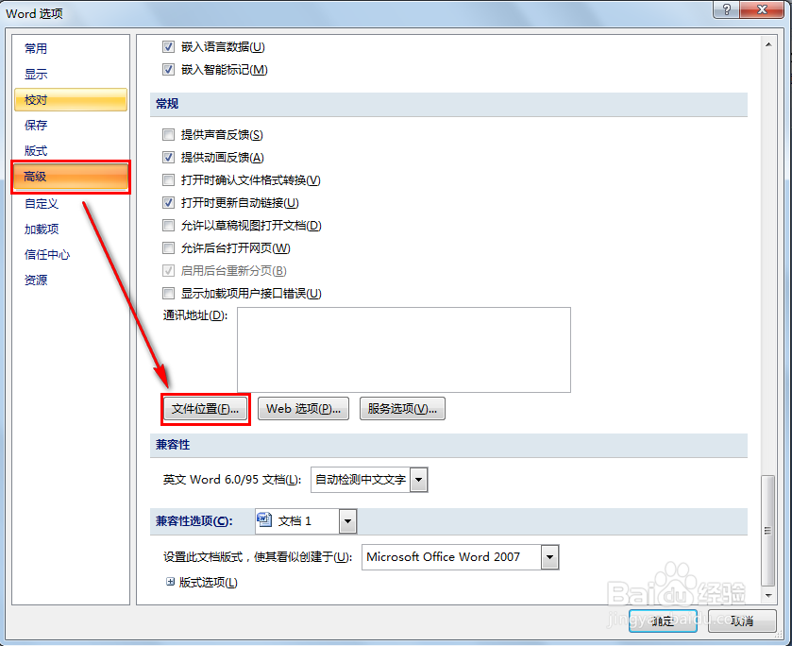Uncheck 打开时更新自动链接 option
The height and width of the screenshot is (646, 792).
point(168,202)
